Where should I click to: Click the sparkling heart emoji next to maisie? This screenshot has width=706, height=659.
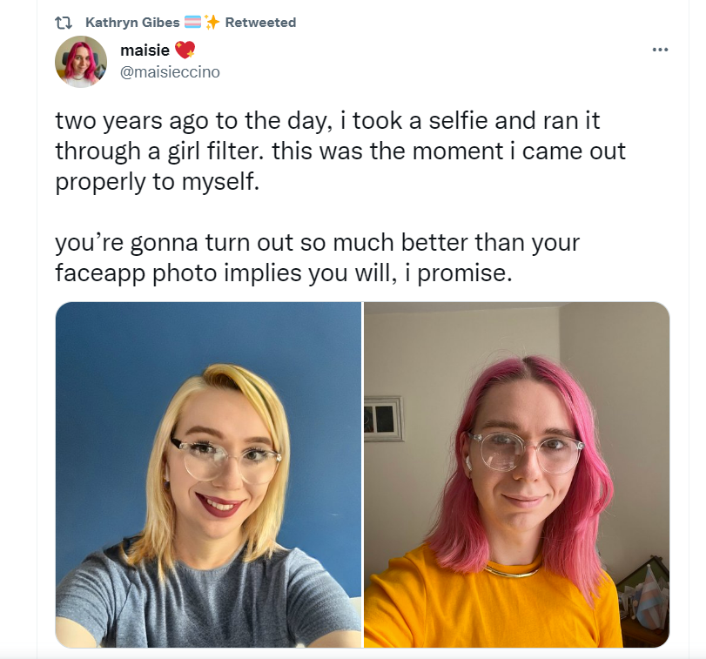[x=185, y=50]
